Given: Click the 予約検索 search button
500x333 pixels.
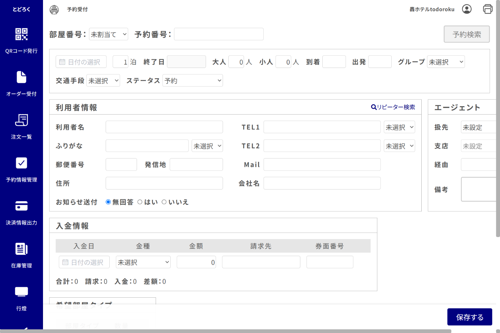Looking at the screenshot, I should [x=466, y=34].
